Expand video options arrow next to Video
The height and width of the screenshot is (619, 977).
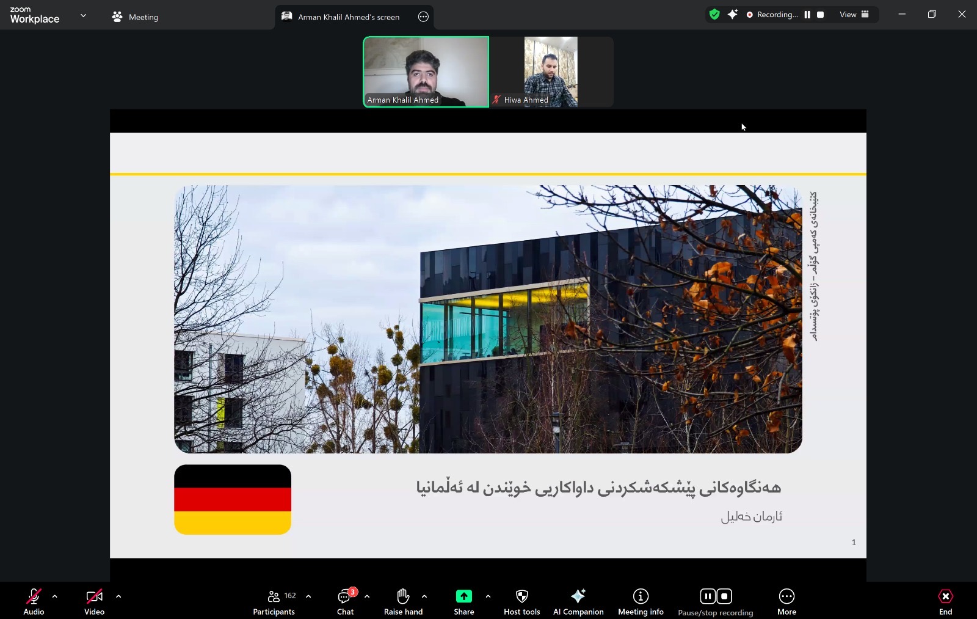[118, 596]
